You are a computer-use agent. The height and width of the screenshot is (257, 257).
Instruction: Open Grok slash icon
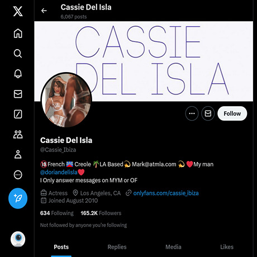click(x=18, y=114)
